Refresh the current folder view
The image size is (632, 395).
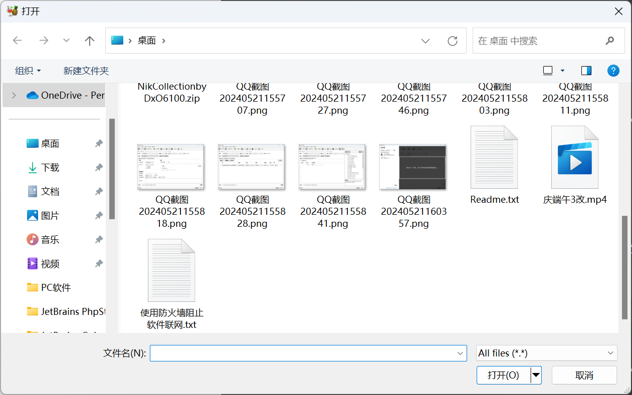pos(453,41)
